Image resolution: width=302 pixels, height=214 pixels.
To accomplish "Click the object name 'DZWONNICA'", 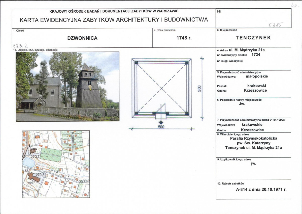I will [82, 38].
